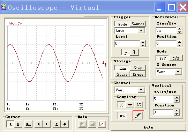The height and width of the screenshot is (132, 188).
Task: Click the probe icon in Channel panel
Action: (x=138, y=116)
